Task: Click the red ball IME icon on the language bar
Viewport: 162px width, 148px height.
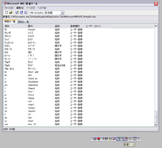Action: [99, 139]
